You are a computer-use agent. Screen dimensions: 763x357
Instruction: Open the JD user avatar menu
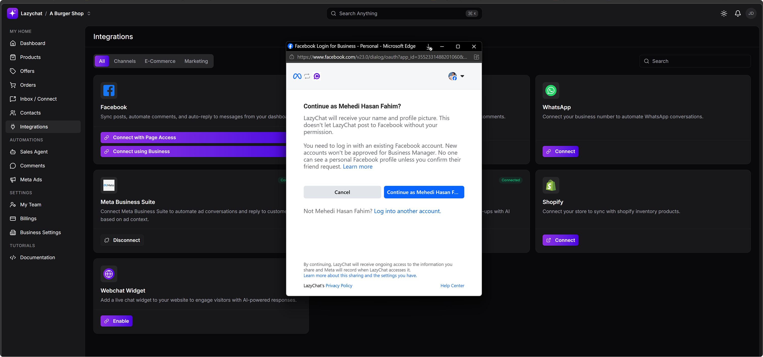click(751, 13)
